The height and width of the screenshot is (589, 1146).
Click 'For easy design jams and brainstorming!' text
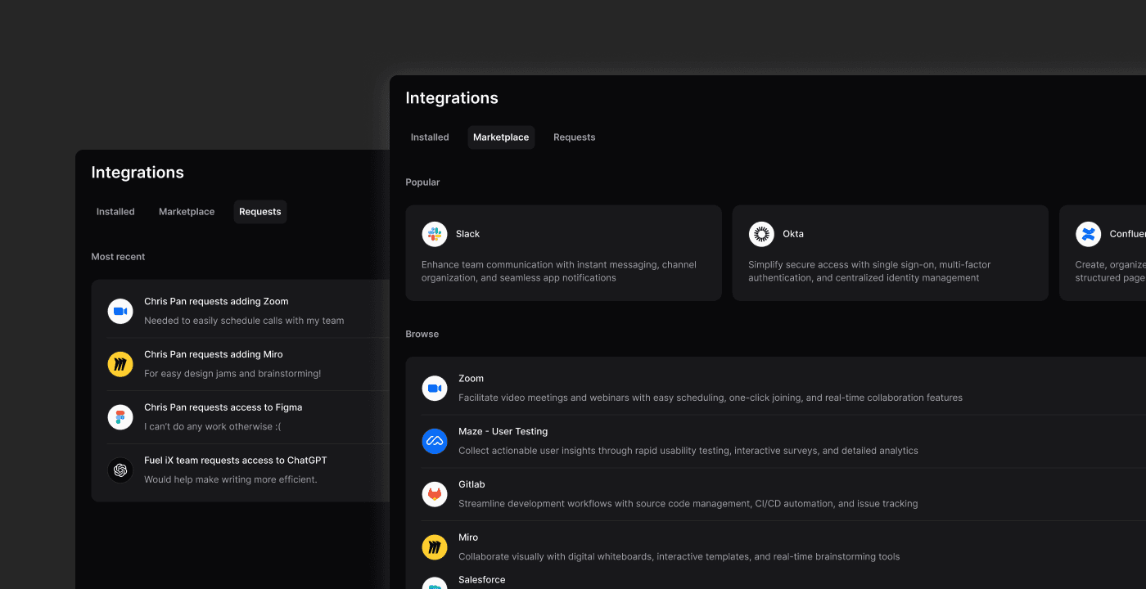click(x=232, y=374)
